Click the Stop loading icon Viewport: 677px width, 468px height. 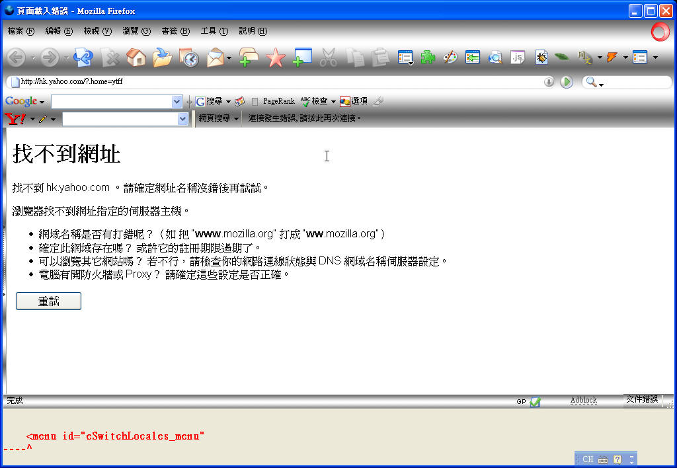110,58
